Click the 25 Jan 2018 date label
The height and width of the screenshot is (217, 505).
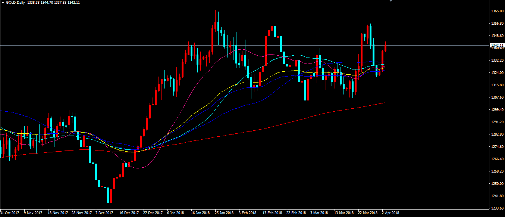click(x=224, y=213)
